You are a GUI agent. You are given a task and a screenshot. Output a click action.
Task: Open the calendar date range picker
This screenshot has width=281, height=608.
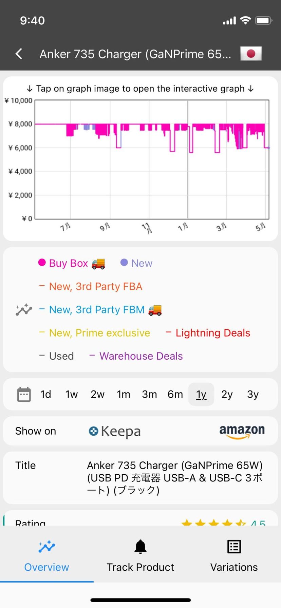24,394
